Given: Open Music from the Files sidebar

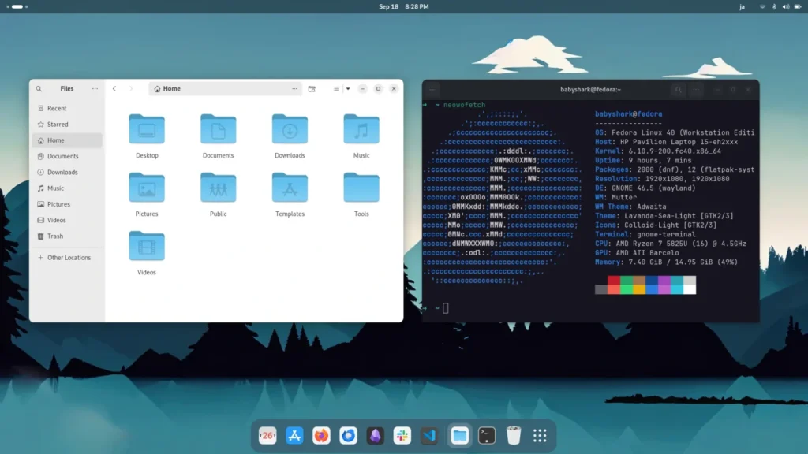Looking at the screenshot, I should tap(67, 188).
